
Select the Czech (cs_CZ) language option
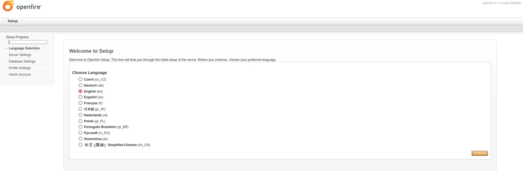click(80, 79)
